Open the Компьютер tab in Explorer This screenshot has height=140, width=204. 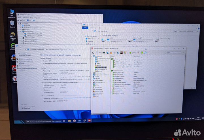tap(93, 28)
